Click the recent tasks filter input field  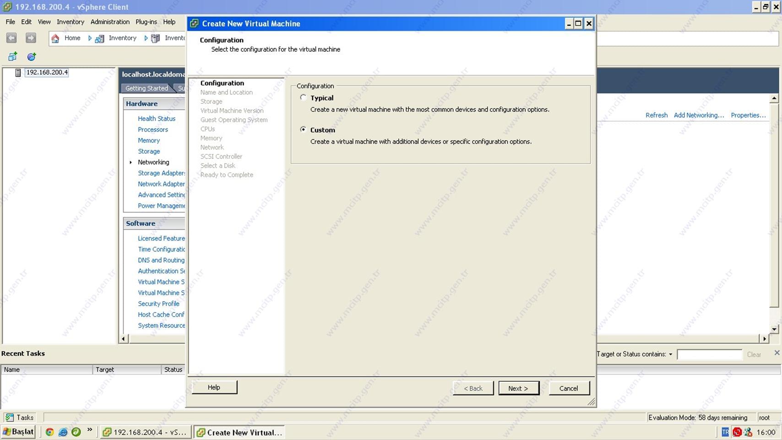click(x=709, y=354)
